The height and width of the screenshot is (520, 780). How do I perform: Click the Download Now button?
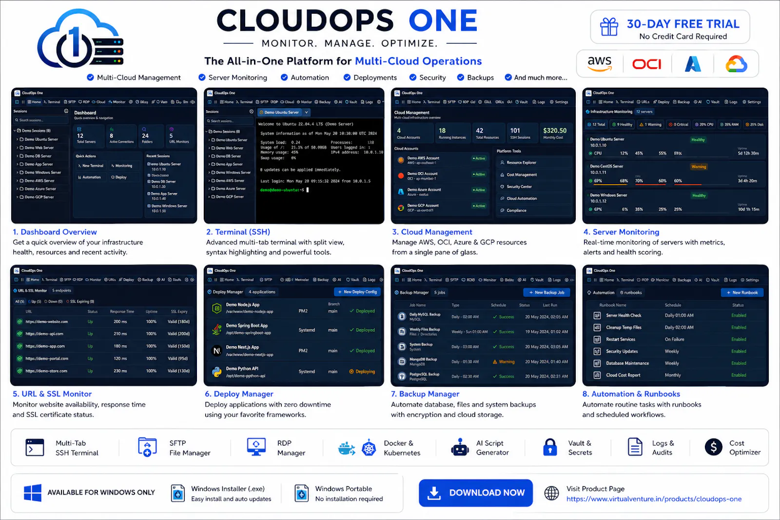coord(476,493)
